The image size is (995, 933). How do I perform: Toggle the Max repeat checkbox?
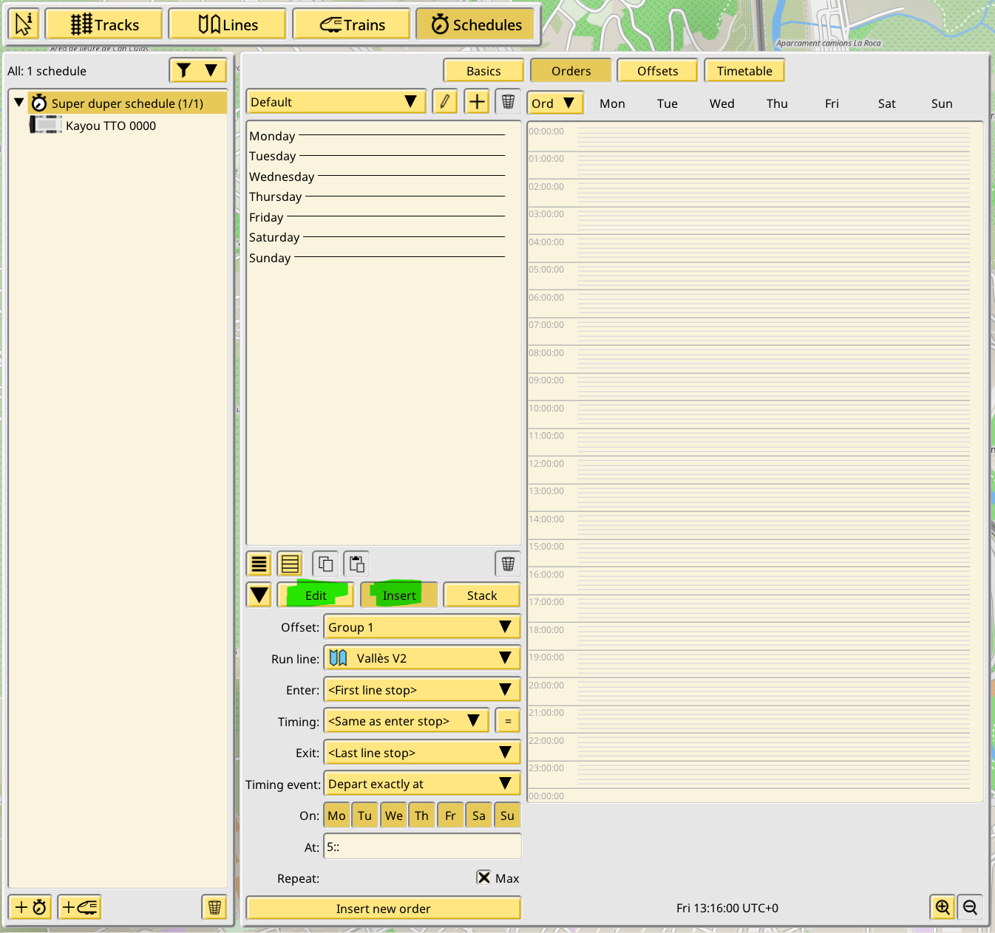484,878
